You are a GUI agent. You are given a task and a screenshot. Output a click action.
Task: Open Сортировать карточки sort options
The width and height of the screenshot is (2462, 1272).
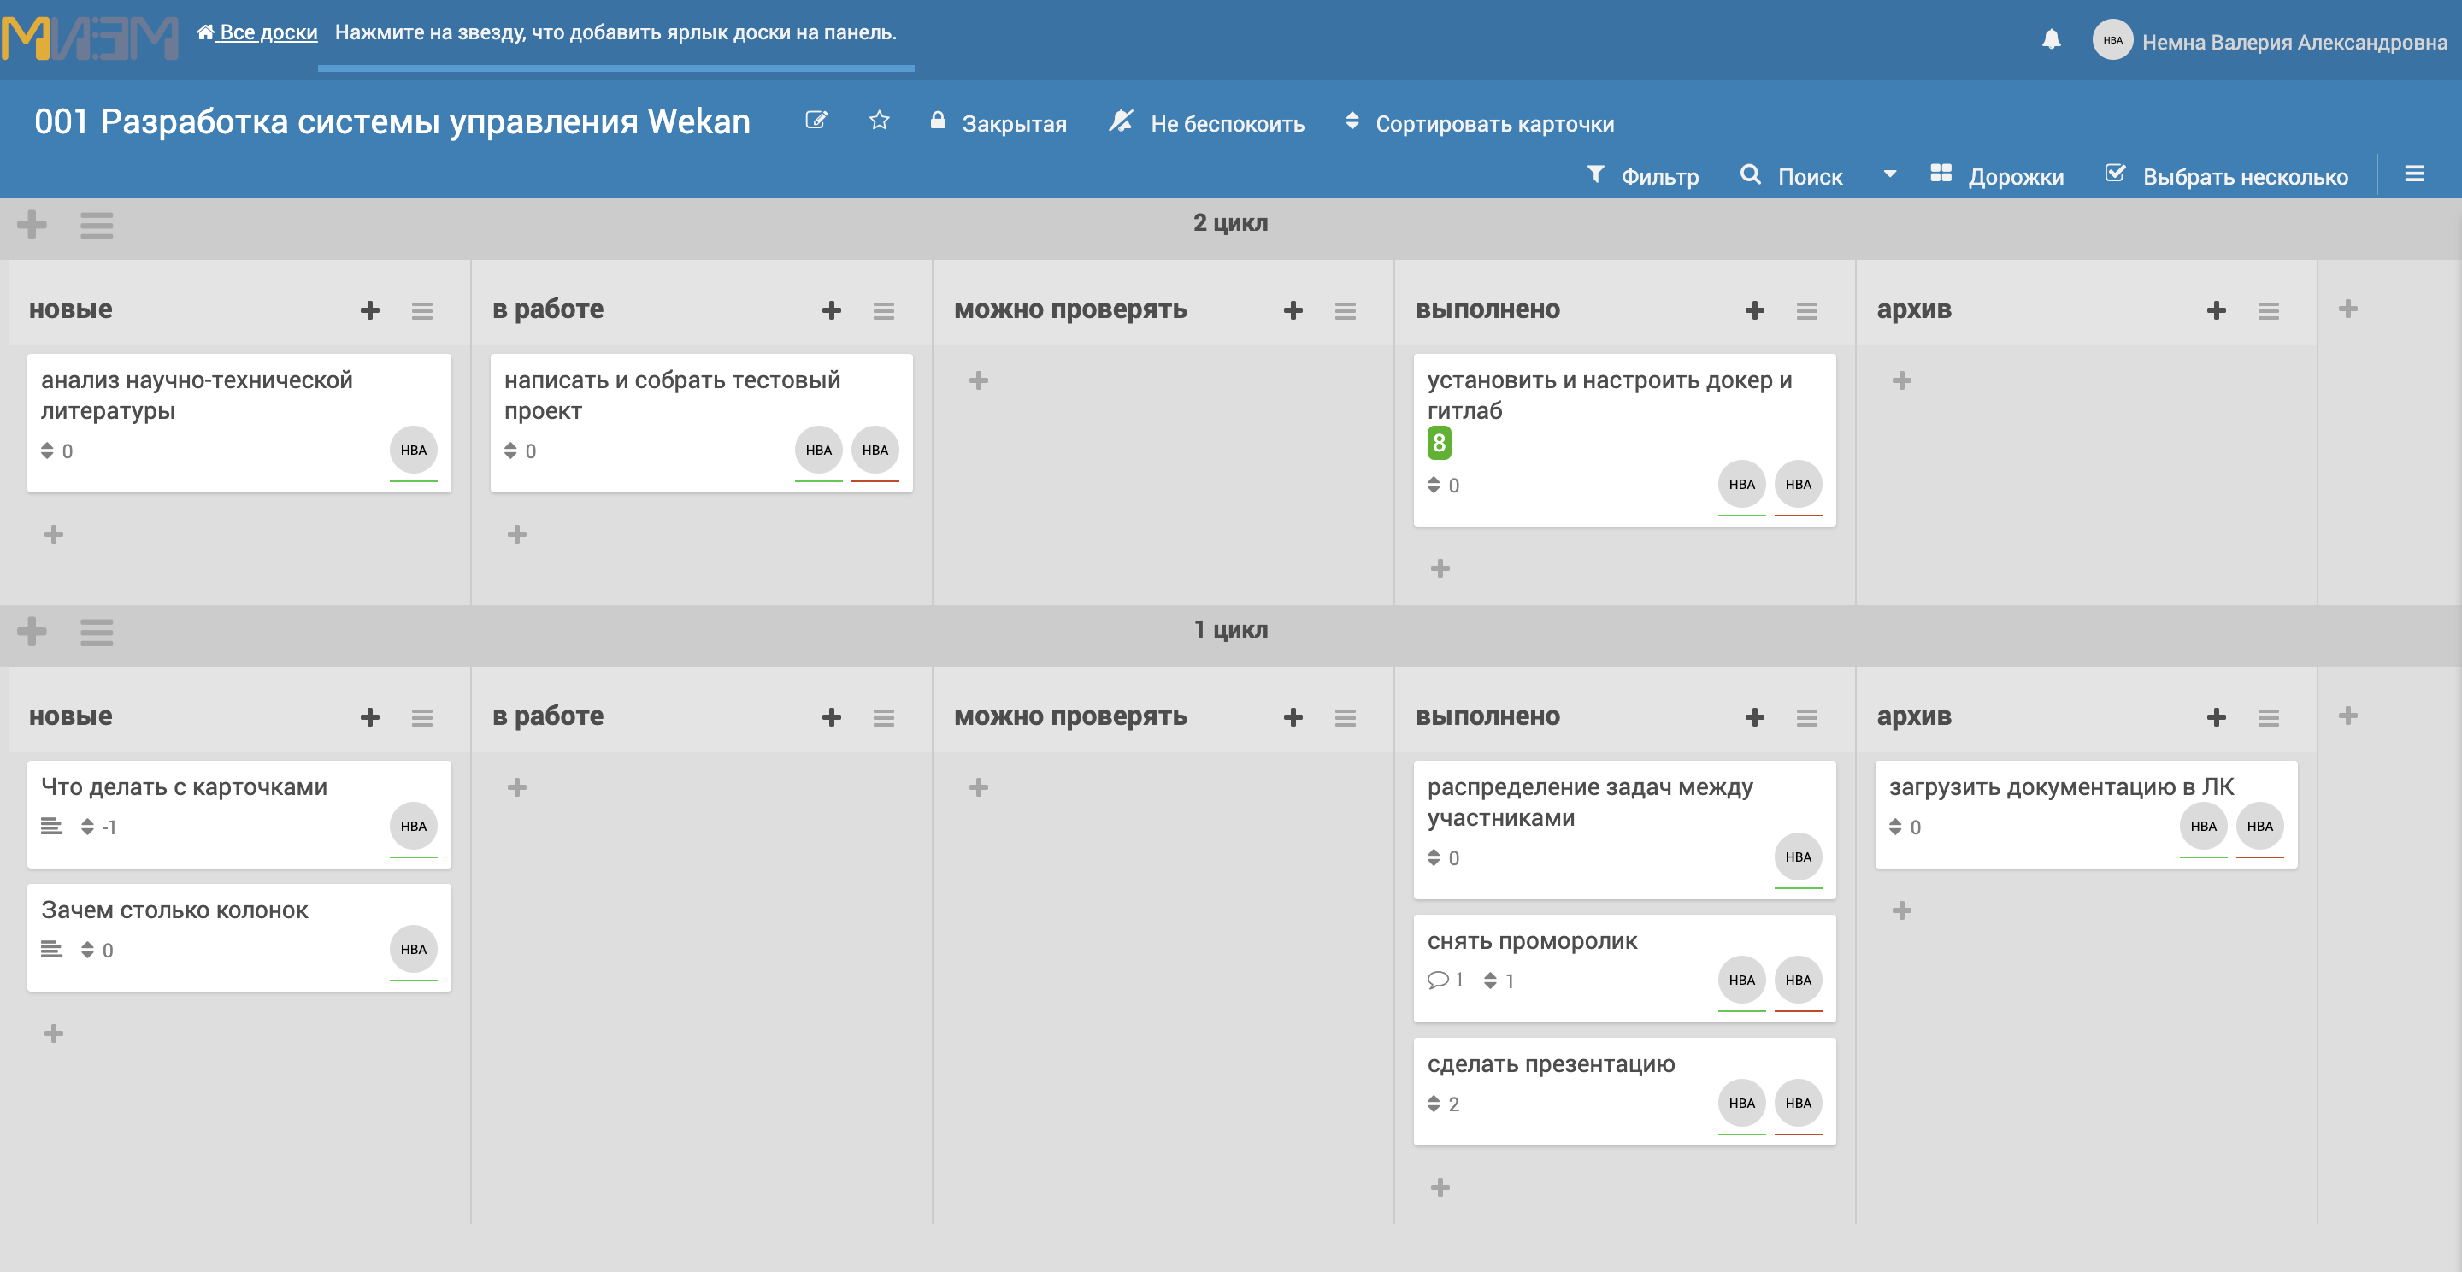1480,122
